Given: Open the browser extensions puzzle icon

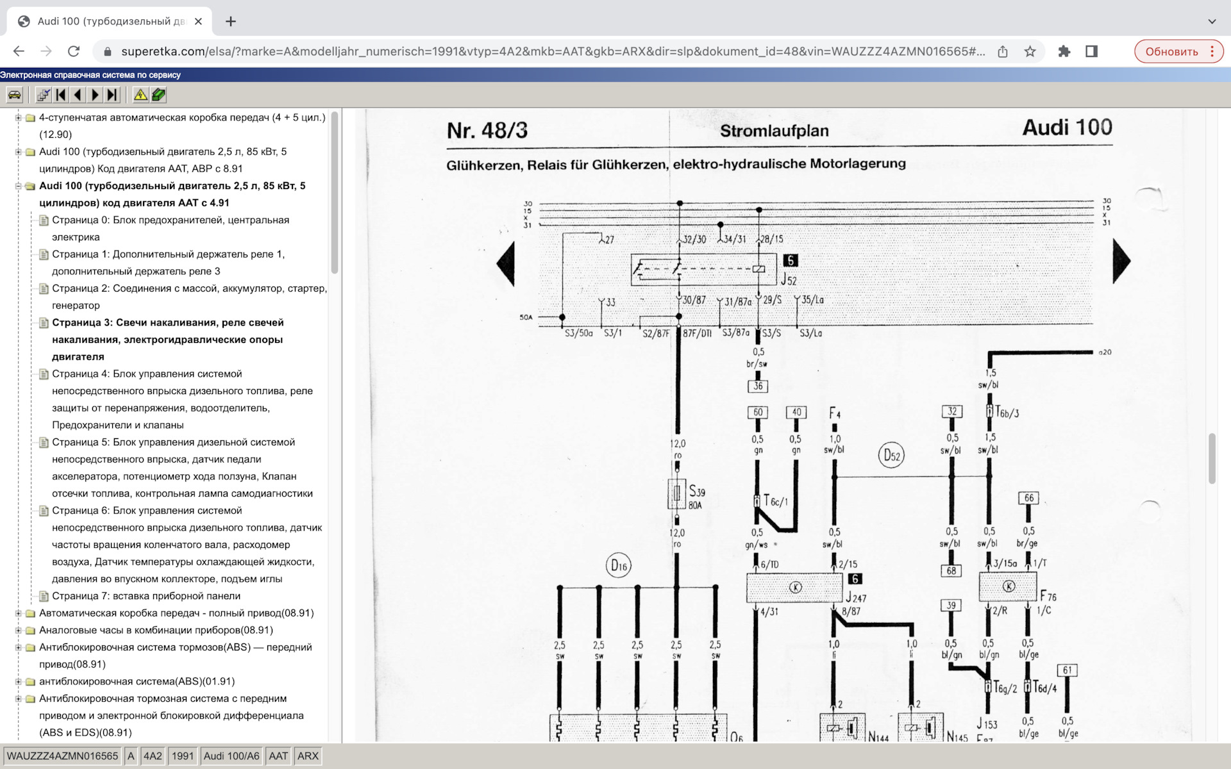Looking at the screenshot, I should click(x=1064, y=51).
